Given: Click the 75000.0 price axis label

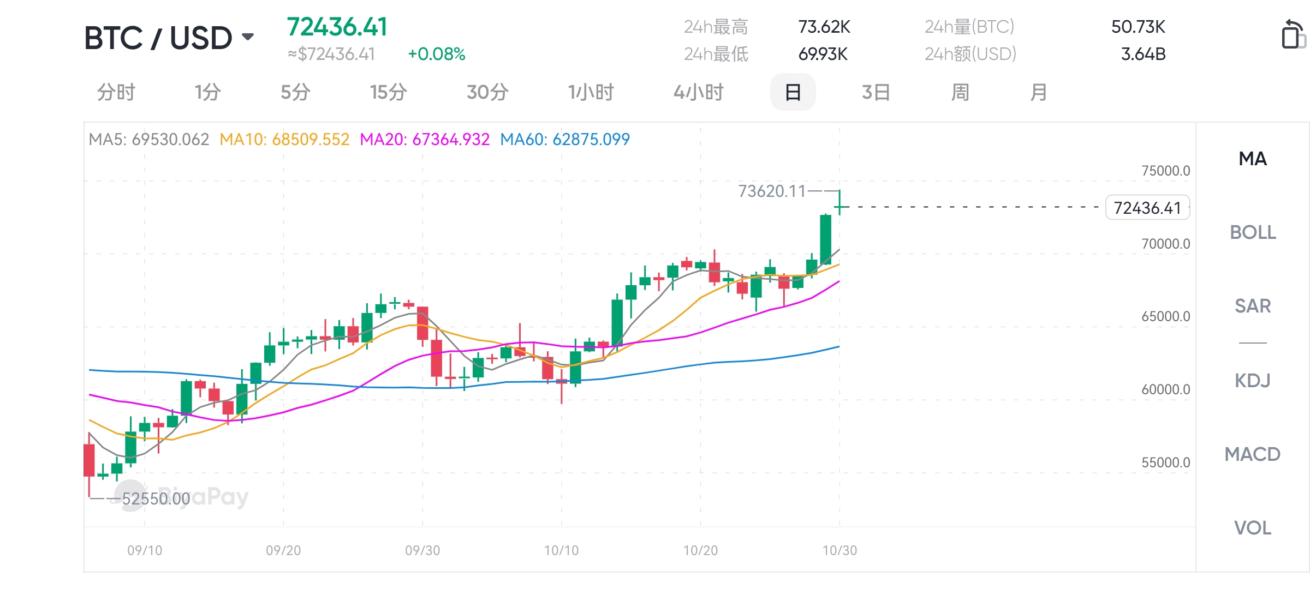Looking at the screenshot, I should pyautogui.click(x=1166, y=171).
